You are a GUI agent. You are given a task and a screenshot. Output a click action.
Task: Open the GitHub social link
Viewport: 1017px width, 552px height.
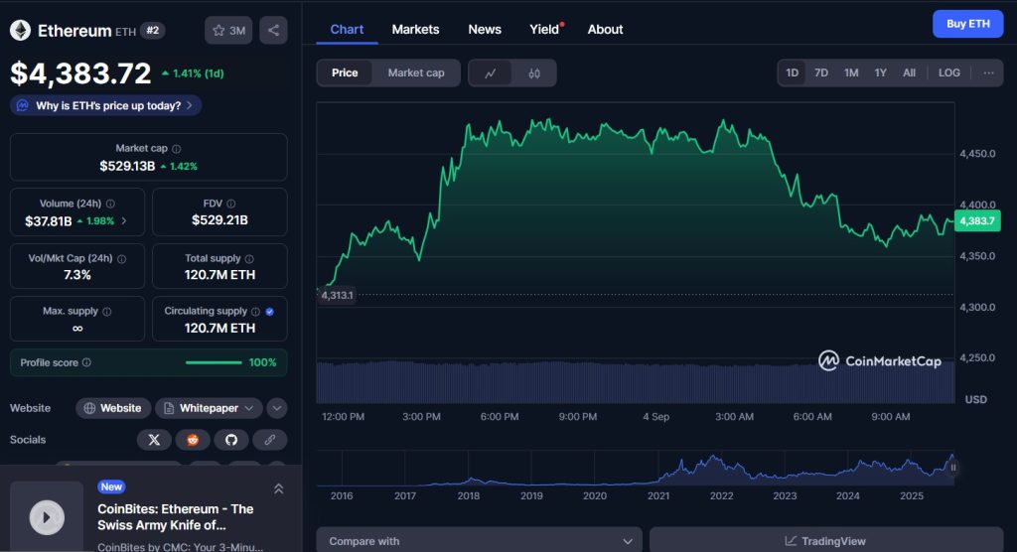[x=231, y=439]
